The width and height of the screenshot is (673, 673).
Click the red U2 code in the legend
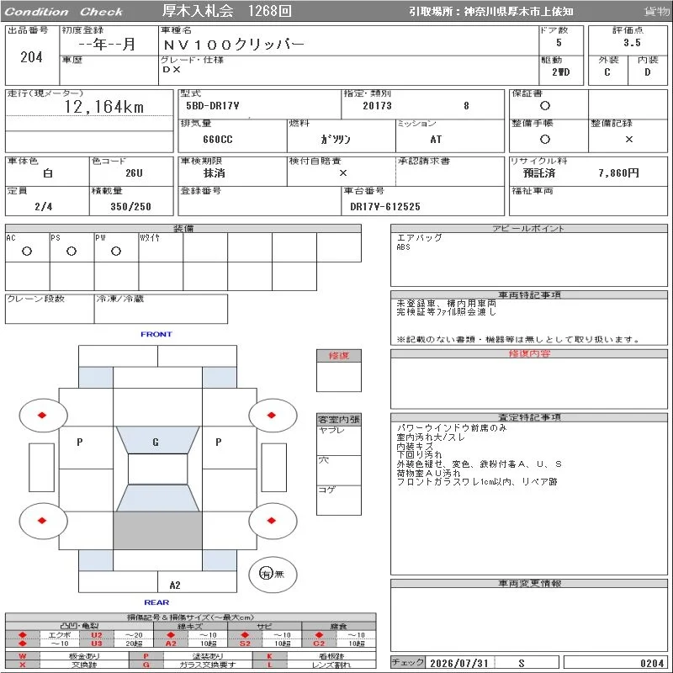click(97, 635)
